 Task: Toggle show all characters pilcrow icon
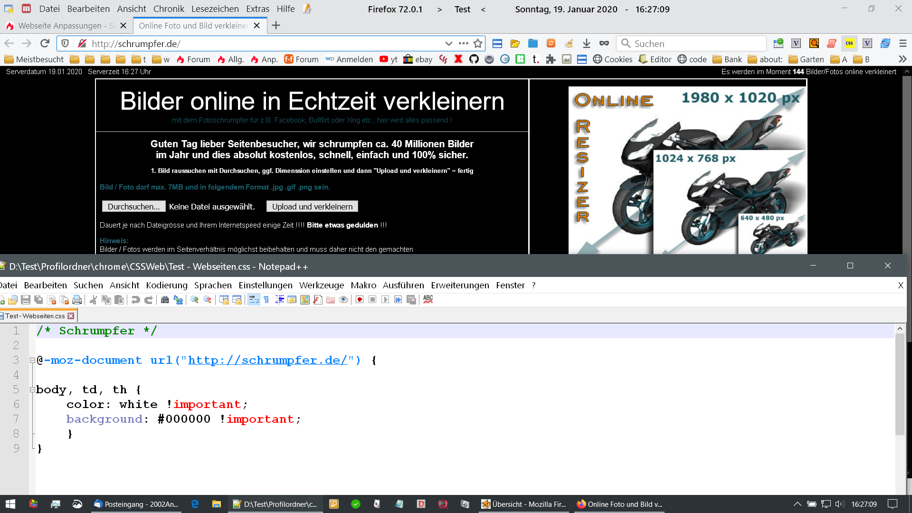click(266, 300)
